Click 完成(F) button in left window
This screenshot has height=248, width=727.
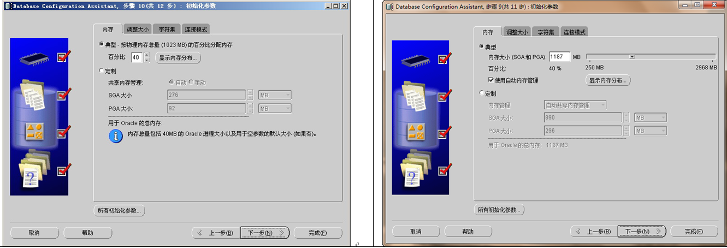pos(318,233)
